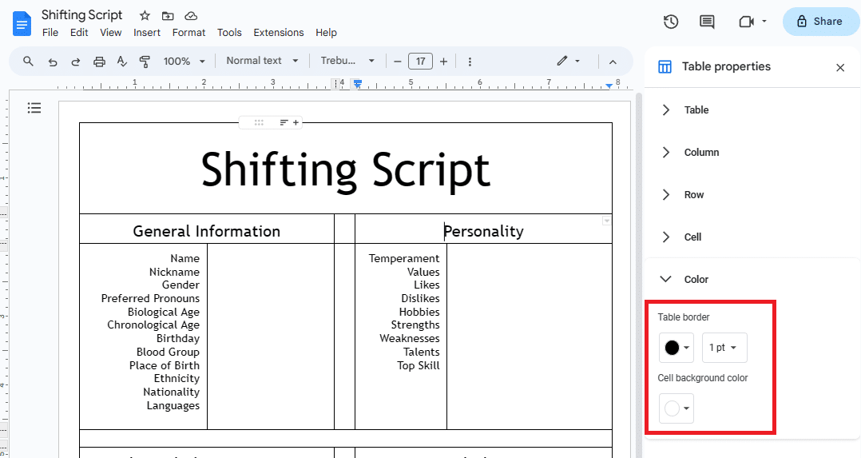Open editing mode pencil dropdown

click(569, 61)
